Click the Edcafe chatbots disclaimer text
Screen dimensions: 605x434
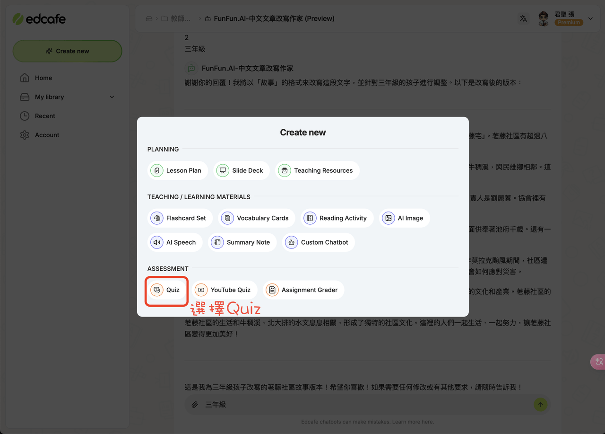[x=367, y=422]
